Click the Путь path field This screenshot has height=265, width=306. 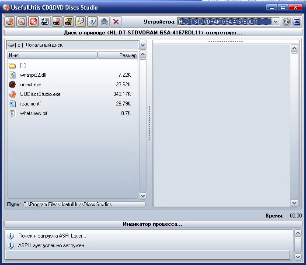coord(84,204)
